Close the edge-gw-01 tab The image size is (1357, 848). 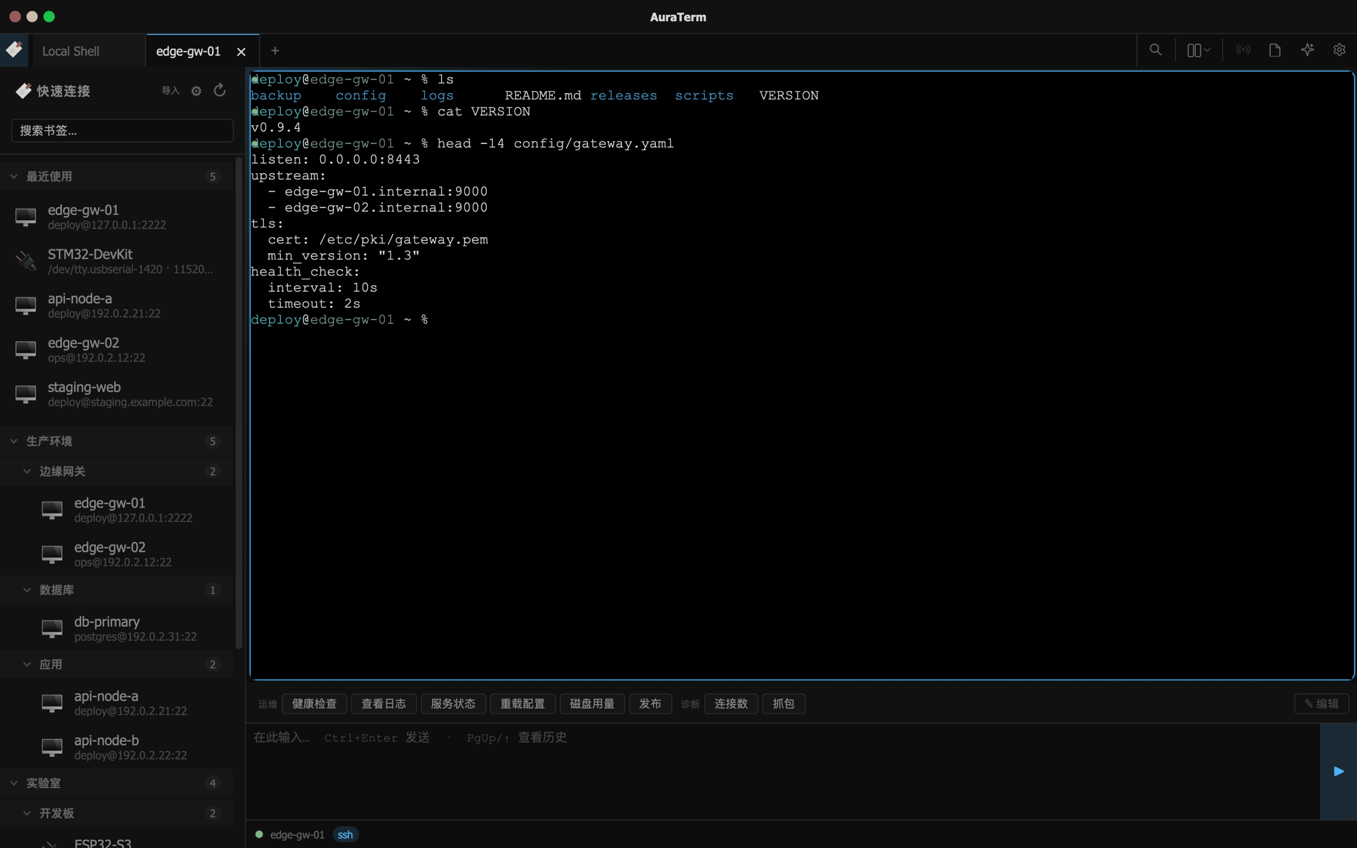click(x=241, y=52)
